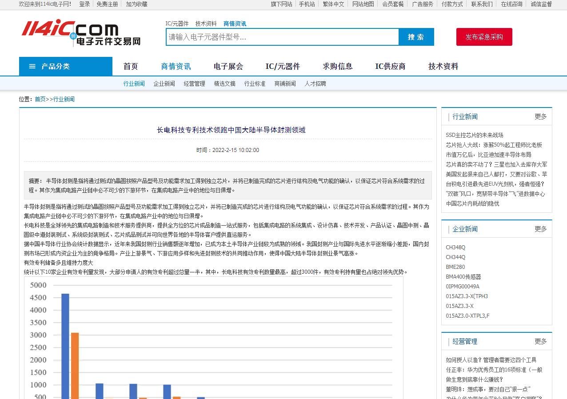Screen dimensions: 567x399
Task: Click the 发布紧急采购 red button
Action: [484, 37]
